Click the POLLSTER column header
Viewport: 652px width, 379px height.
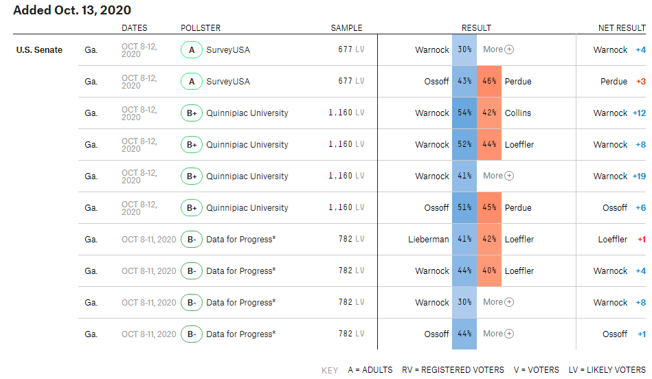201,28
